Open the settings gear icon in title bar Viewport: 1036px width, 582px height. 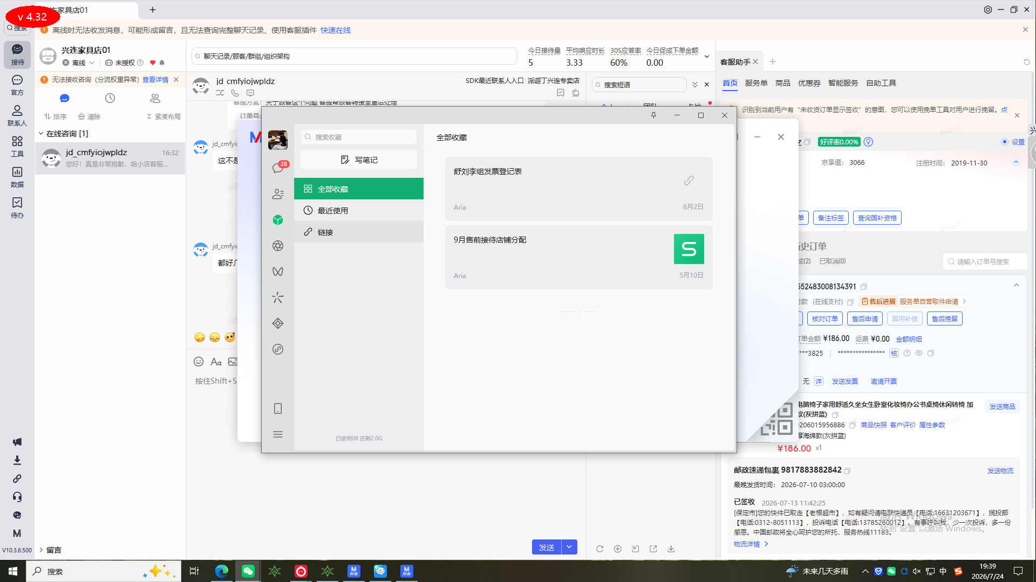click(988, 10)
